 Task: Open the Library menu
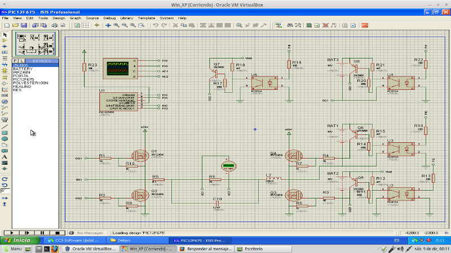(126, 18)
